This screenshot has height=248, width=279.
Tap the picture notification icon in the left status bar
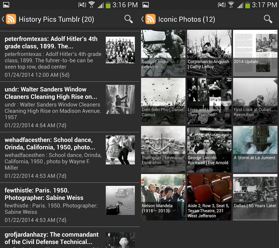pyautogui.click(x=6, y=5)
